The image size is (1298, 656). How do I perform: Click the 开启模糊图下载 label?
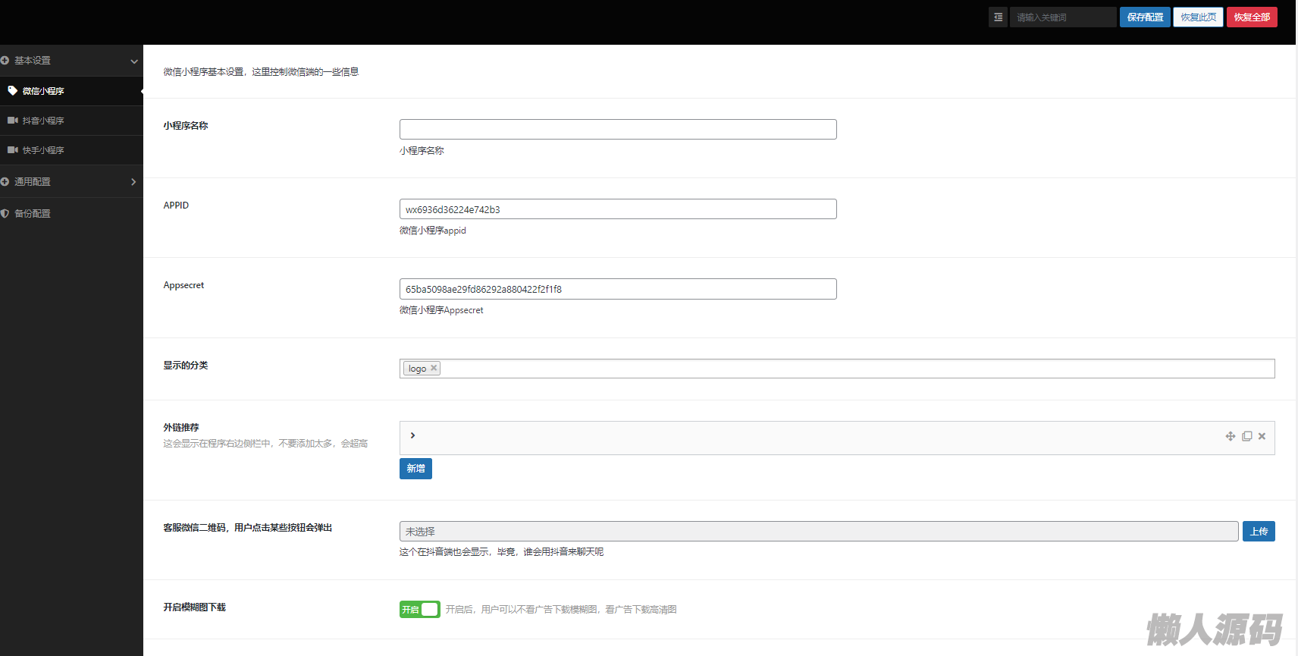point(195,607)
